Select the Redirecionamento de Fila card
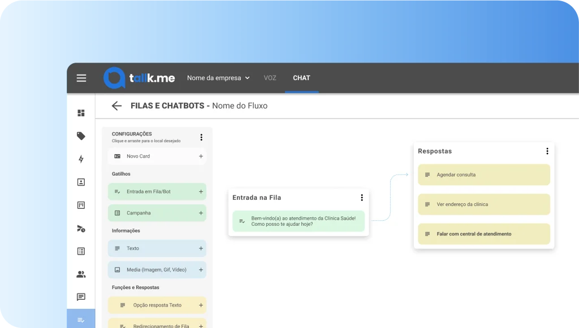 157,323
